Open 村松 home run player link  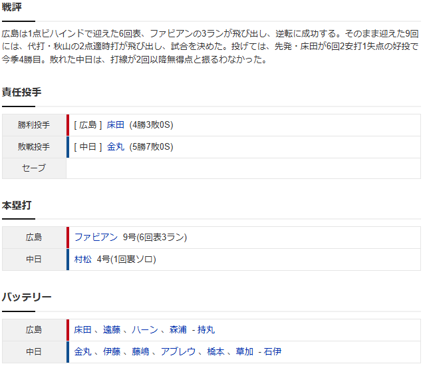pyautogui.click(x=83, y=260)
